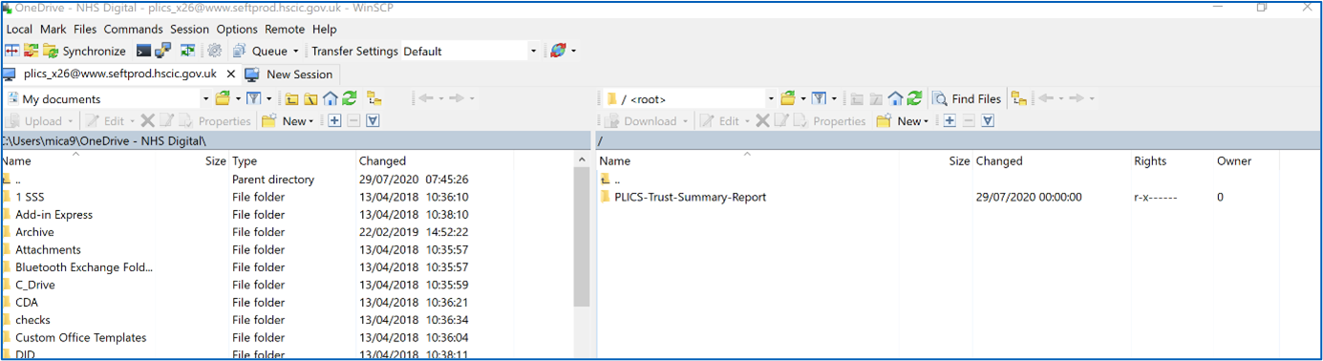Select the Archive folder
The image size is (1323, 361).
pyautogui.click(x=34, y=232)
